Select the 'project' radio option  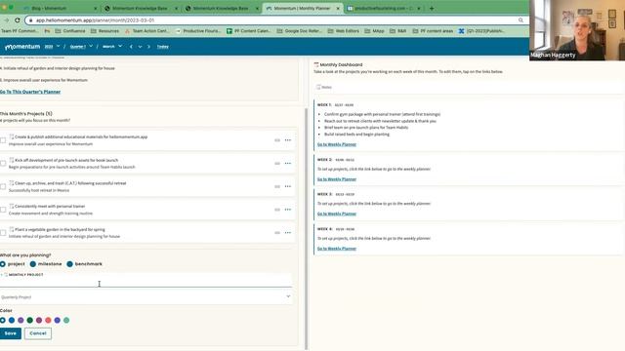[x=3, y=264]
